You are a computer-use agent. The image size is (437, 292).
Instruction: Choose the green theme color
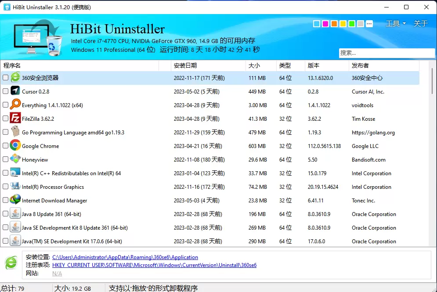(352, 24)
